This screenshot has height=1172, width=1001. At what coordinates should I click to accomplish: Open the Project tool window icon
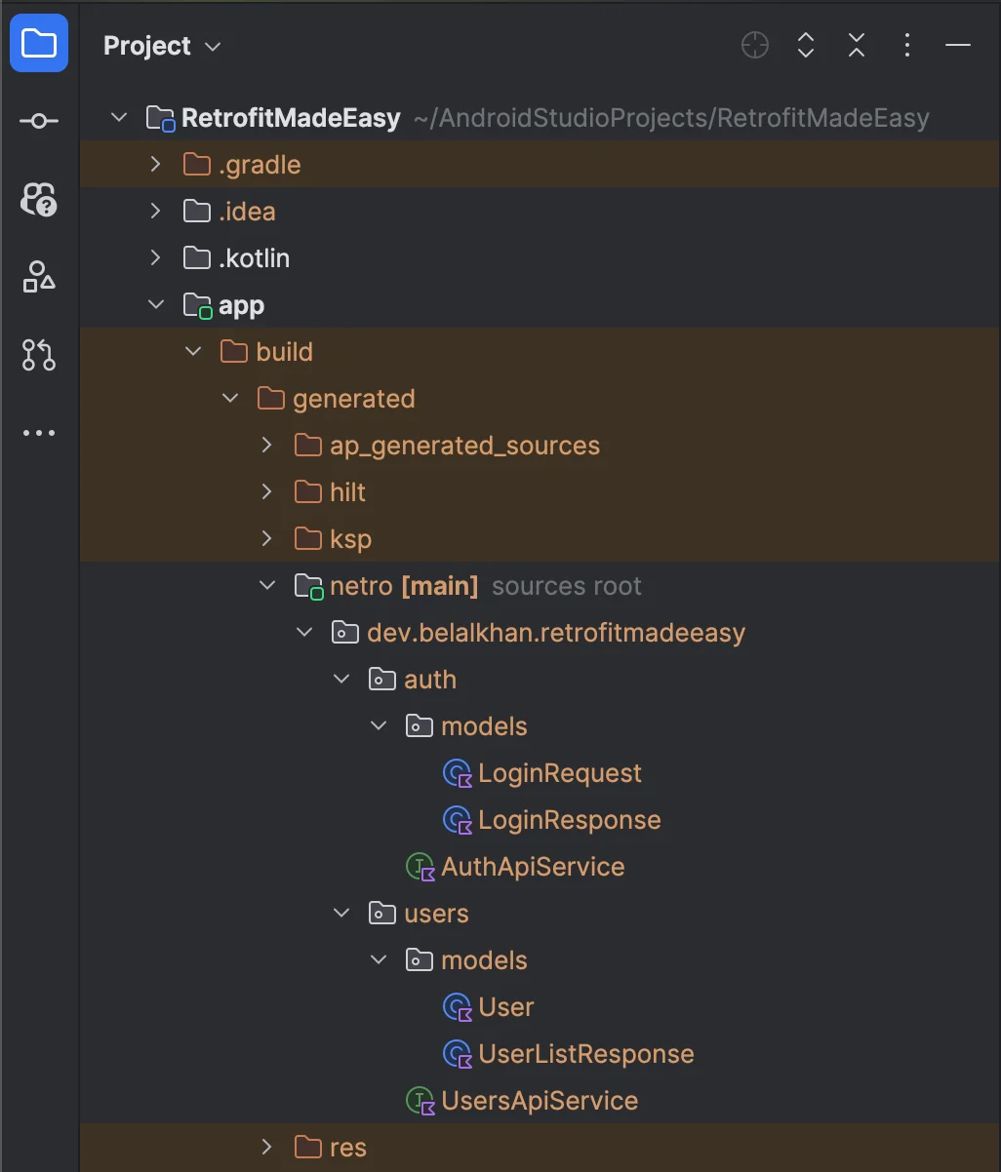[x=39, y=44]
